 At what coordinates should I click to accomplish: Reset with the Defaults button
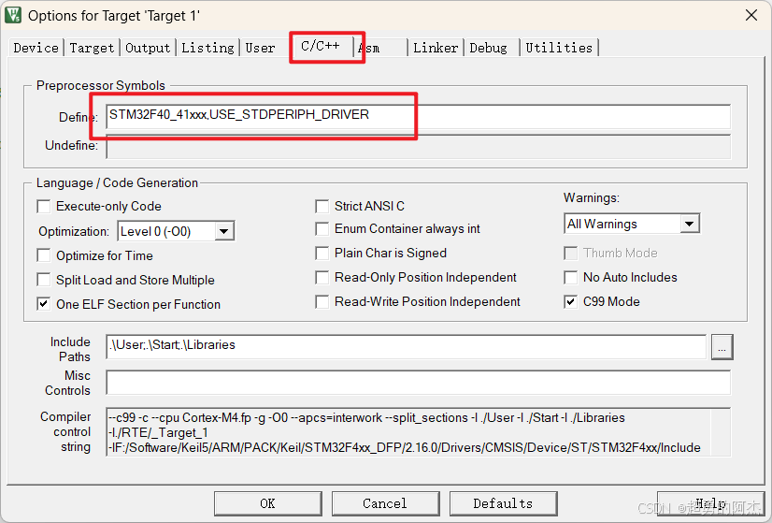[503, 503]
